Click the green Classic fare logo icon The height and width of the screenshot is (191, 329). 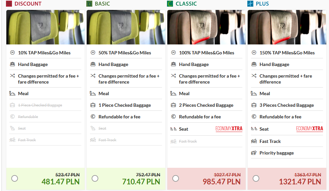170,4
